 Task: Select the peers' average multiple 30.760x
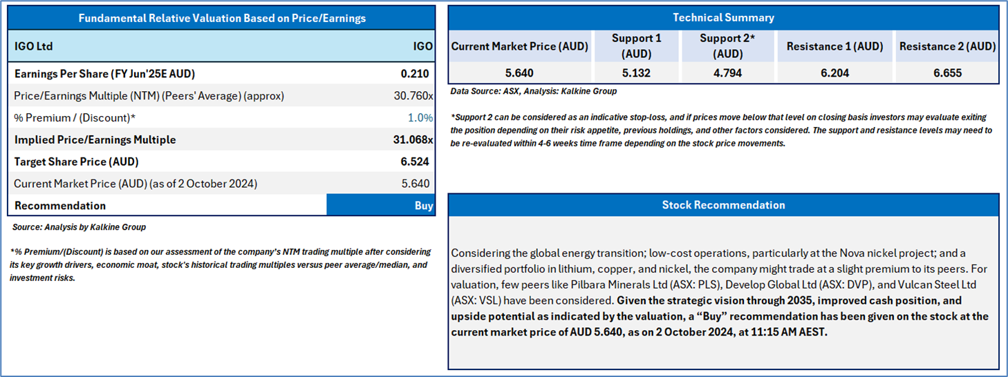point(411,96)
